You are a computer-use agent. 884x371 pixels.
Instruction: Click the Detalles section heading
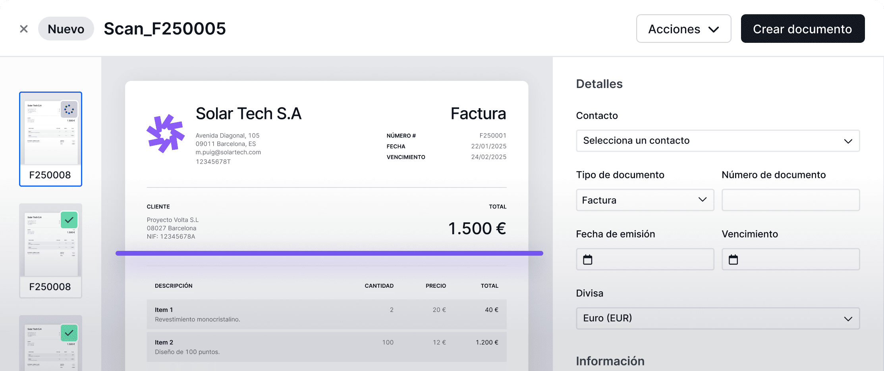pyautogui.click(x=599, y=84)
